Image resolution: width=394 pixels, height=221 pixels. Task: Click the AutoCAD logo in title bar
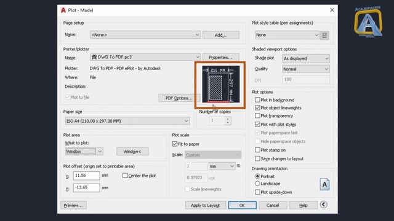coord(63,10)
